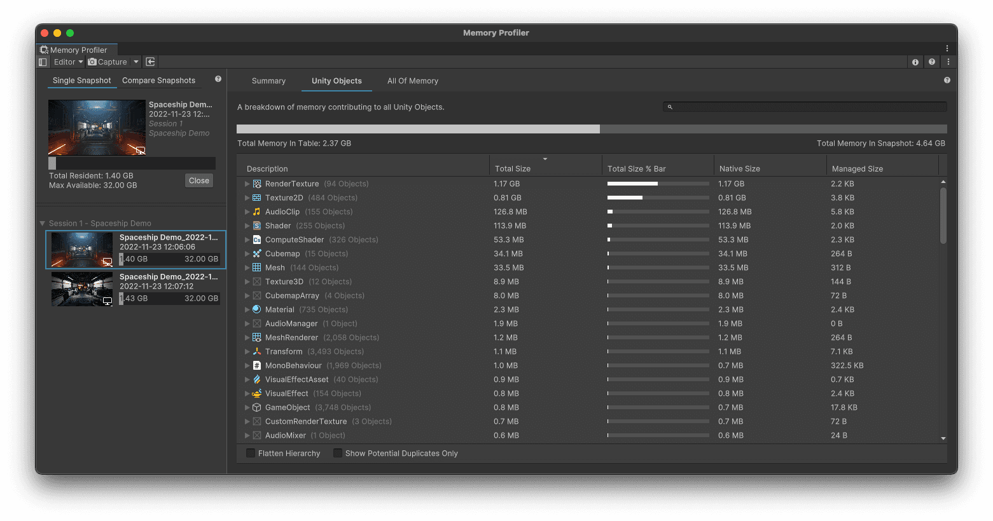Viewport: 993px width, 521px height.
Task: Close the open snapshot with Close button
Action: (x=199, y=180)
